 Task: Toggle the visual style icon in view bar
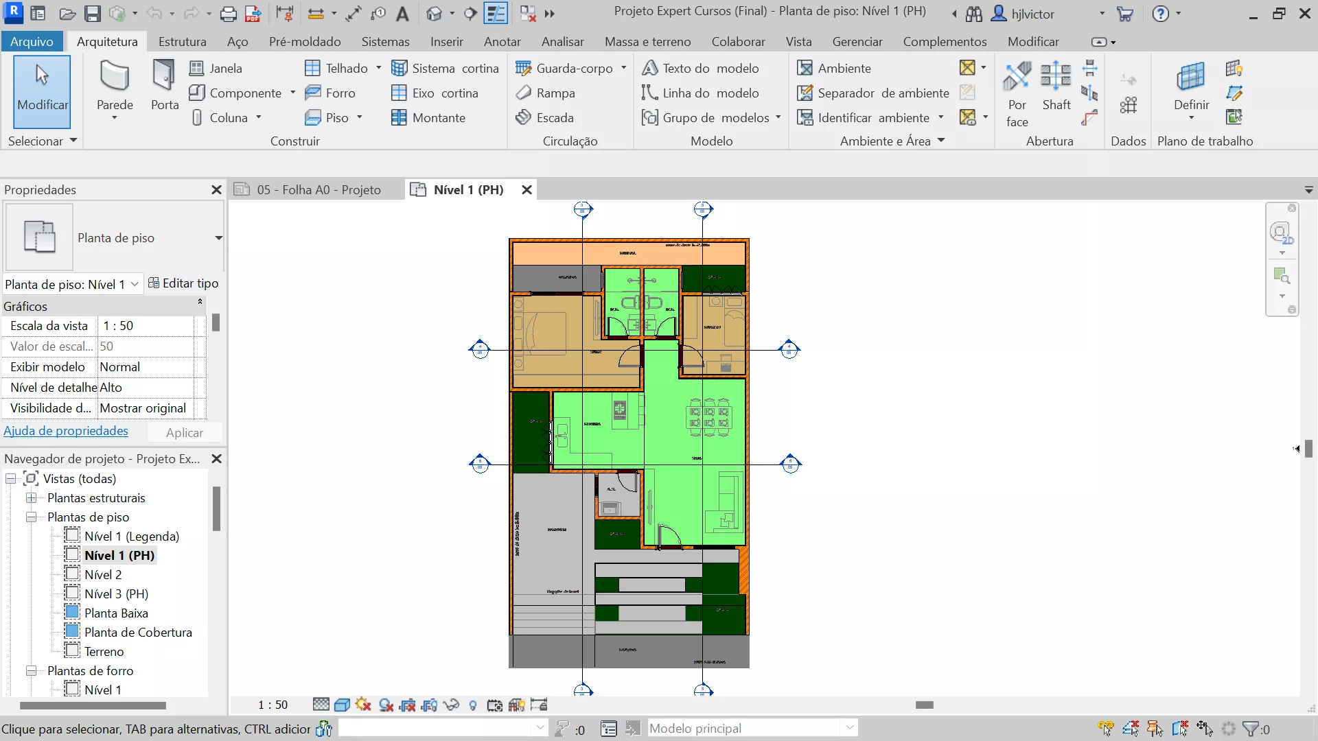pyautogui.click(x=342, y=705)
